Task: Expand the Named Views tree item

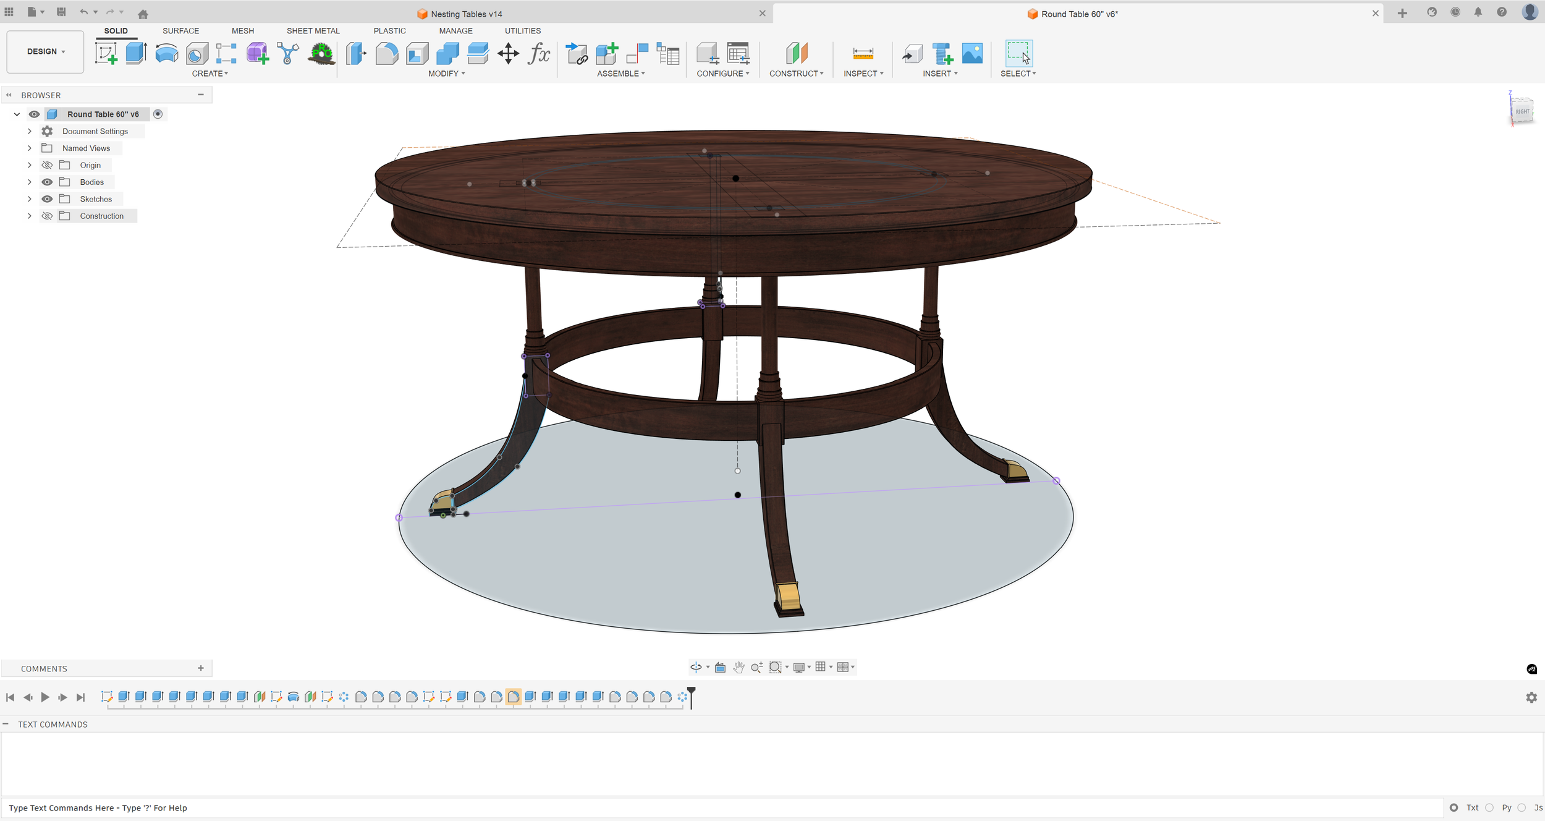Action: pyautogui.click(x=29, y=148)
